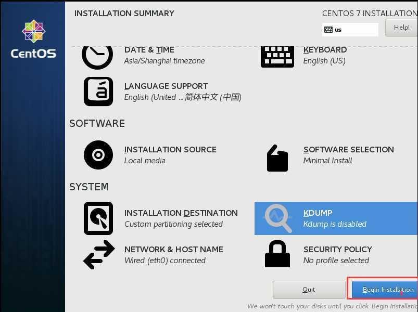Click SYSTEM section heading
The image size is (418, 312).
coord(89,187)
